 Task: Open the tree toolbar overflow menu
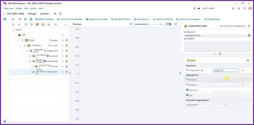(65, 24)
